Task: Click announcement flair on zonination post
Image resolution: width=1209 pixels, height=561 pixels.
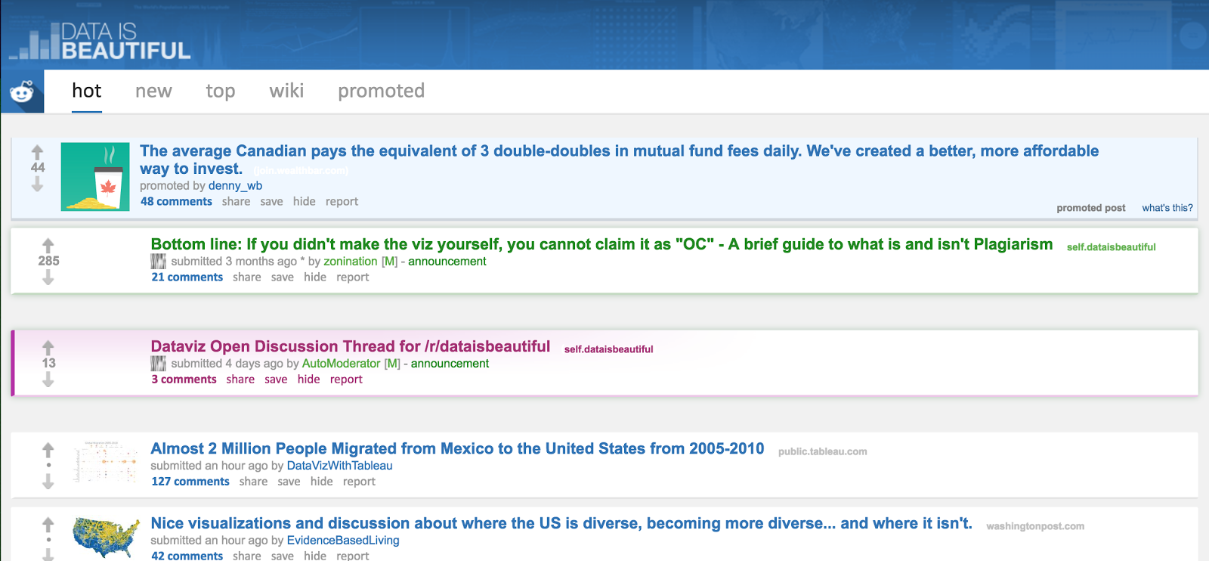Action: 447,261
